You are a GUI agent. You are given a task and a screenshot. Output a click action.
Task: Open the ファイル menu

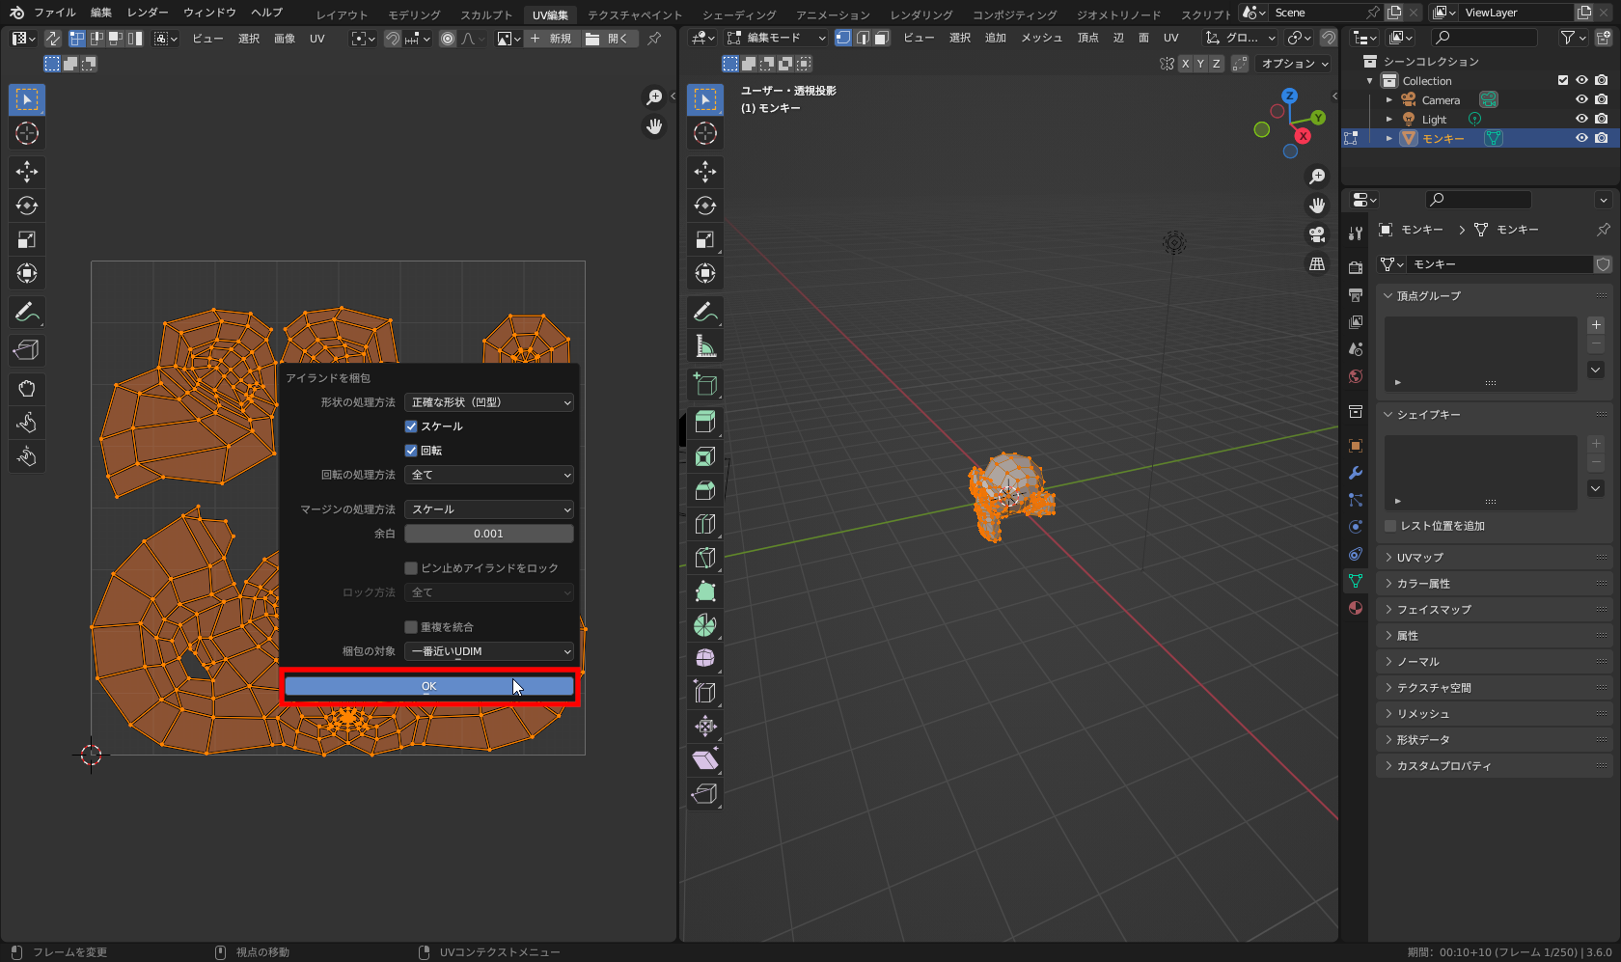coord(55,13)
